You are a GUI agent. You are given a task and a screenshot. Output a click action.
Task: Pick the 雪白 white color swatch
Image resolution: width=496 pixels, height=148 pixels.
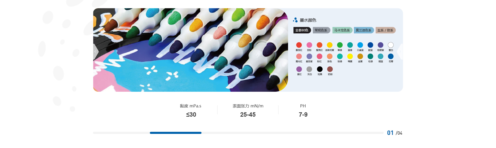[391, 45]
